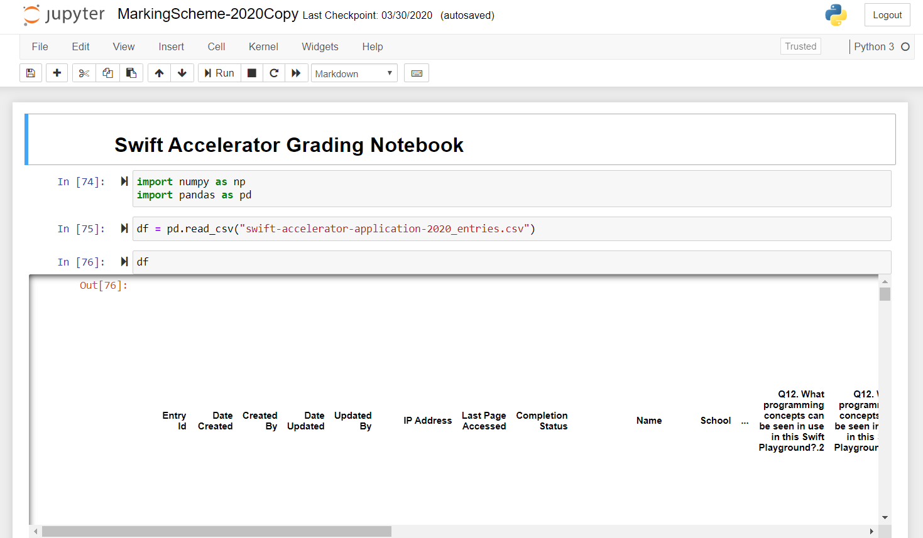Click the Name column header
Screen dimensions: 923x538
tap(649, 421)
